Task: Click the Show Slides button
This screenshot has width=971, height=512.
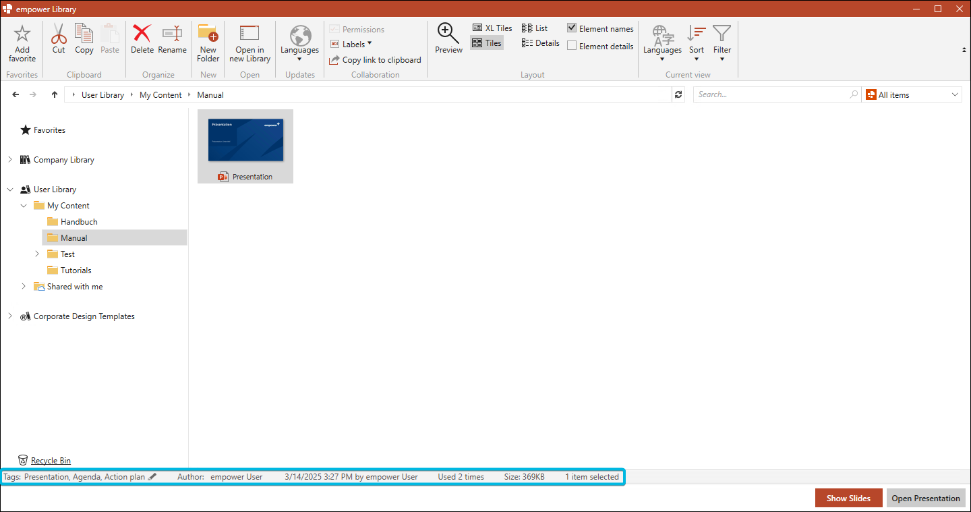Action: coord(848,499)
